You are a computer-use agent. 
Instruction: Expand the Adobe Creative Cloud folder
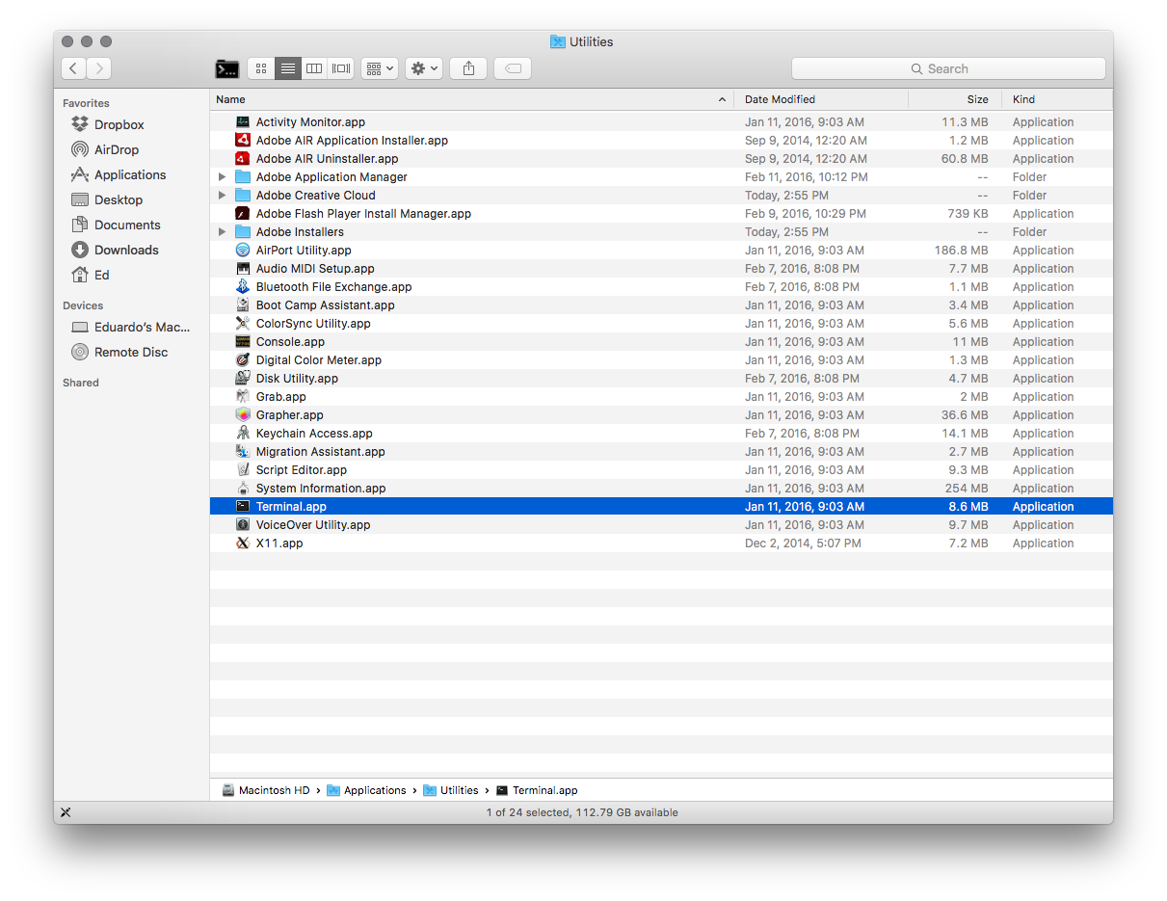point(223,196)
